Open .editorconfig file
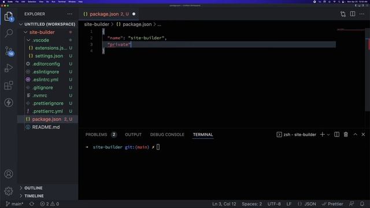 tap(47, 64)
